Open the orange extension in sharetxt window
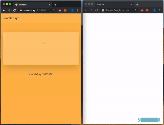164x125 pixels. point(65,10)
